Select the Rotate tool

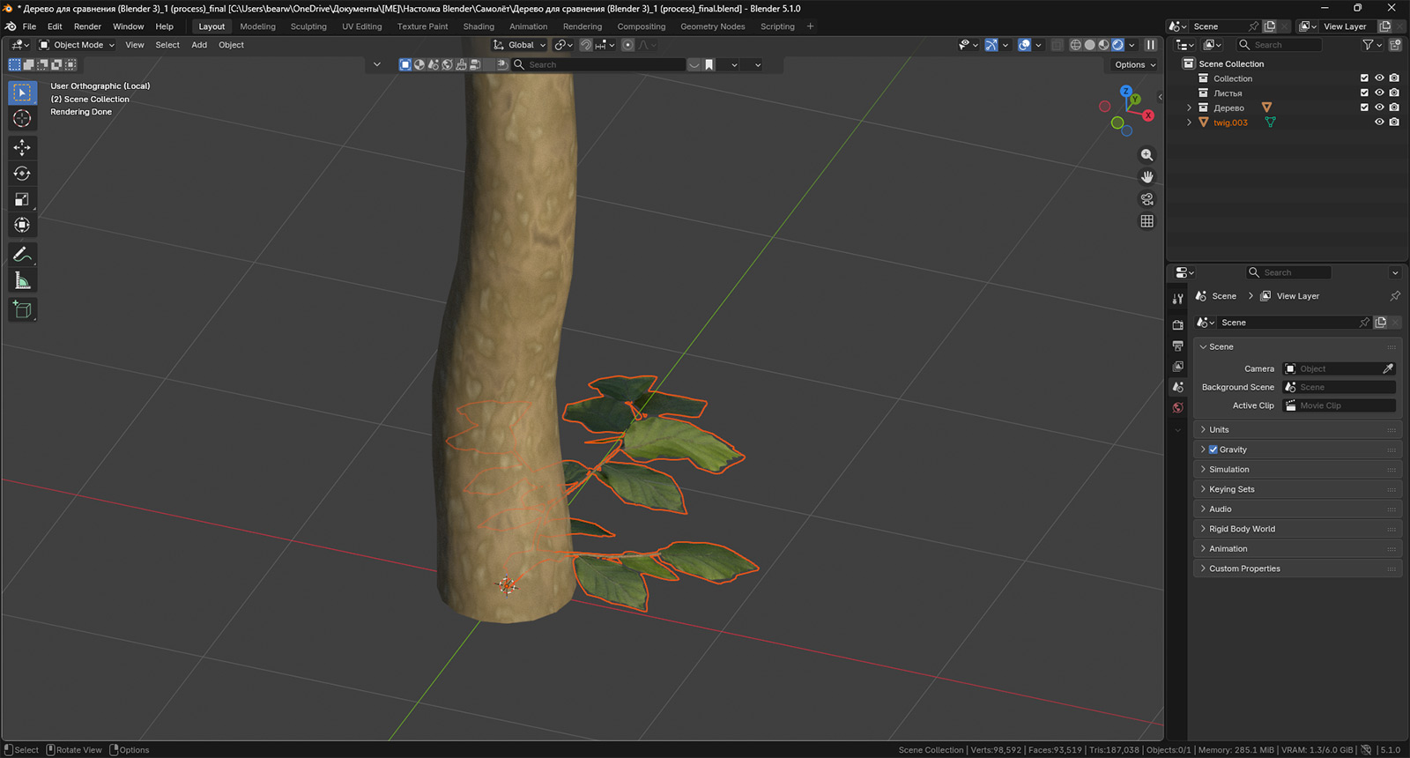pyautogui.click(x=22, y=174)
